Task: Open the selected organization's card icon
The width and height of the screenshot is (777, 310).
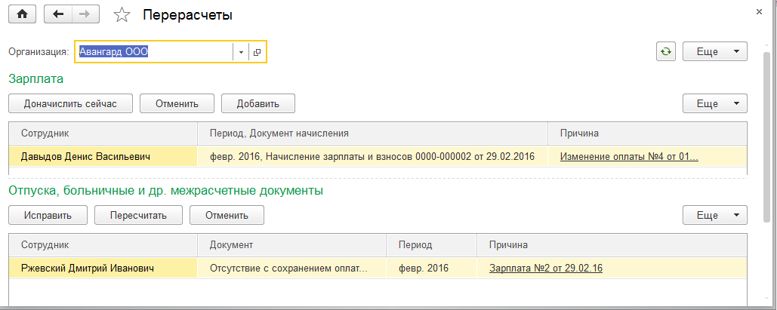Action: 257,52
